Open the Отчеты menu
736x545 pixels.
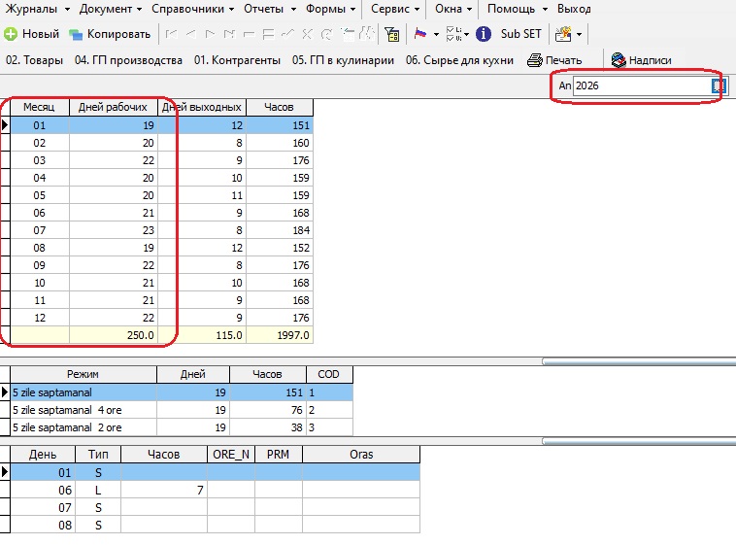coord(270,9)
